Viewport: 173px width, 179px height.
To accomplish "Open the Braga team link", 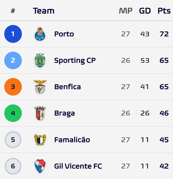I will pyautogui.click(x=65, y=113).
